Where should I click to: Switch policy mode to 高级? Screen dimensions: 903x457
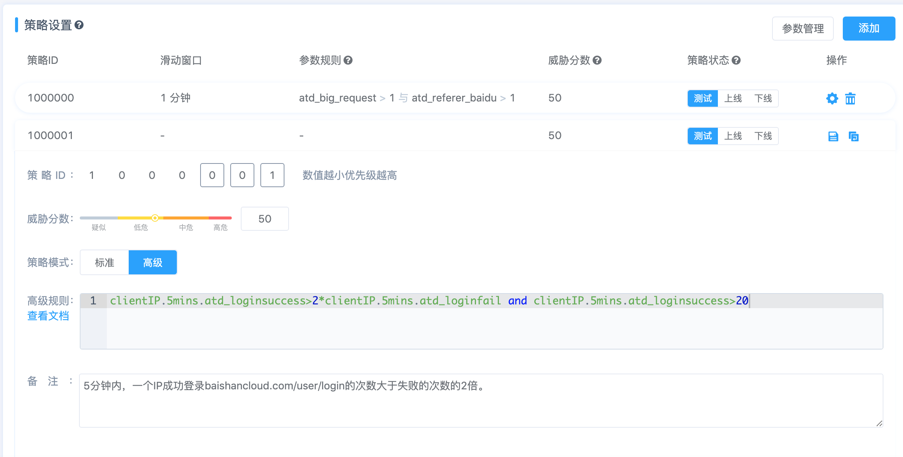(x=153, y=262)
